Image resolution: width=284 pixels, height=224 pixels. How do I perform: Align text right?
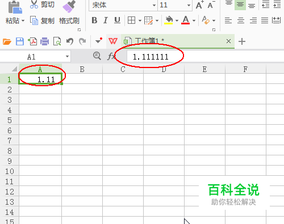pos(253,20)
